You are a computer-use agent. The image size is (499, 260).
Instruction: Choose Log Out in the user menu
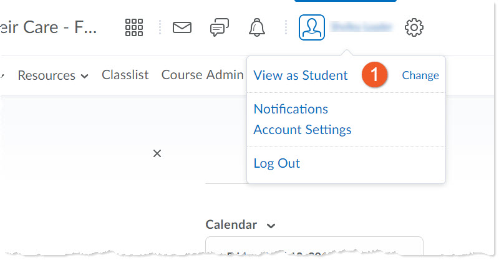277,163
